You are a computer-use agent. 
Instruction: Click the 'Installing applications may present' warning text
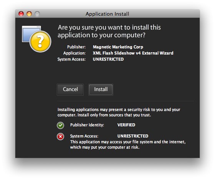tap(119, 112)
